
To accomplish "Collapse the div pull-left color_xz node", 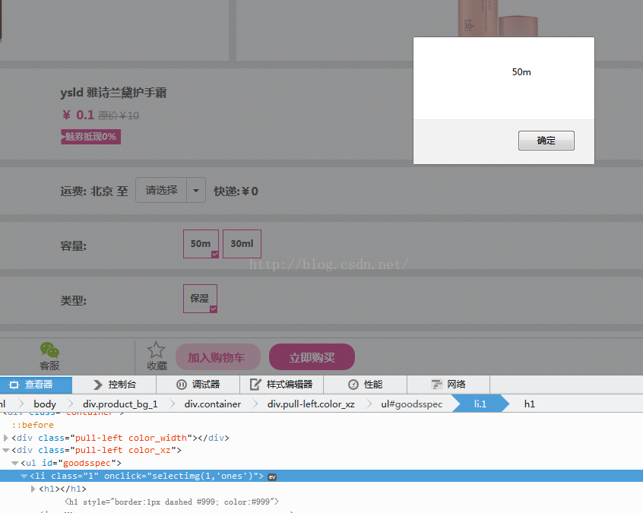I will [x=6, y=450].
